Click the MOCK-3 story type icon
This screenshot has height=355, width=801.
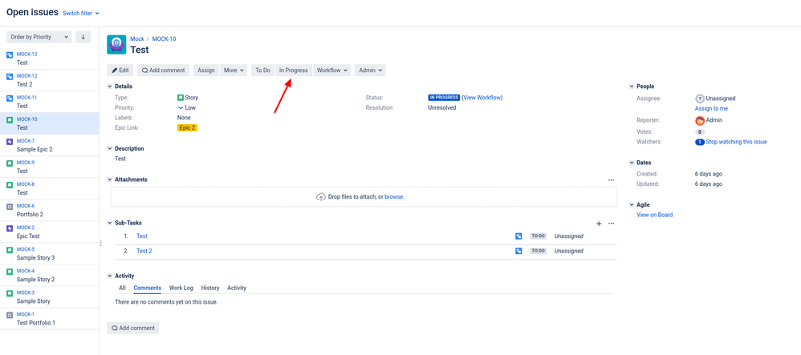(9, 294)
